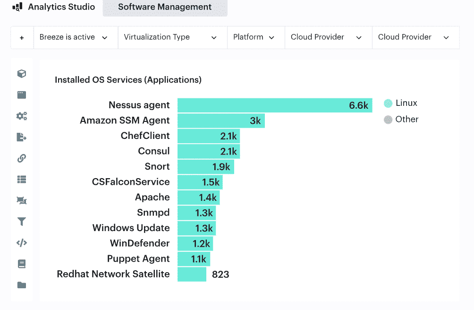Click the Nessus agent label

(x=139, y=105)
